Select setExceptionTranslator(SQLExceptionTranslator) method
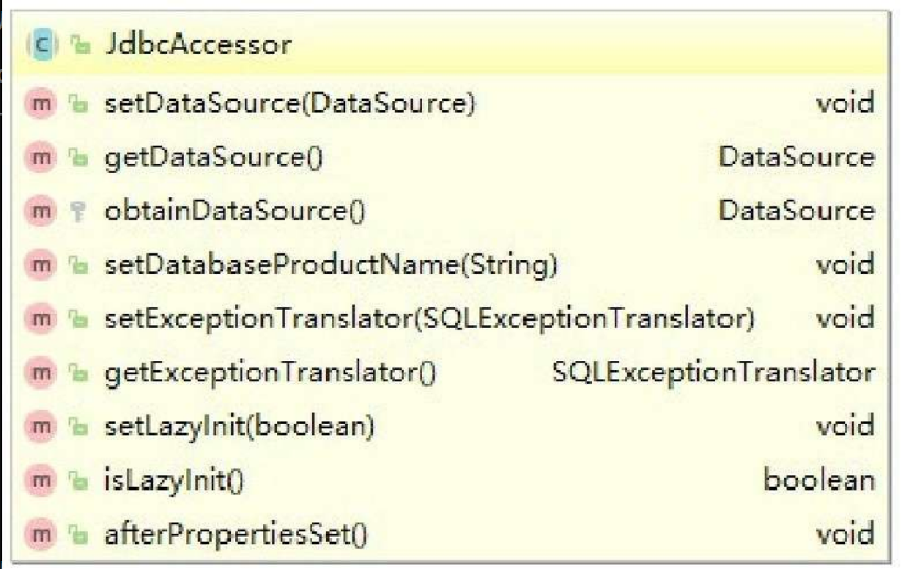The image size is (902, 569). [451, 319]
